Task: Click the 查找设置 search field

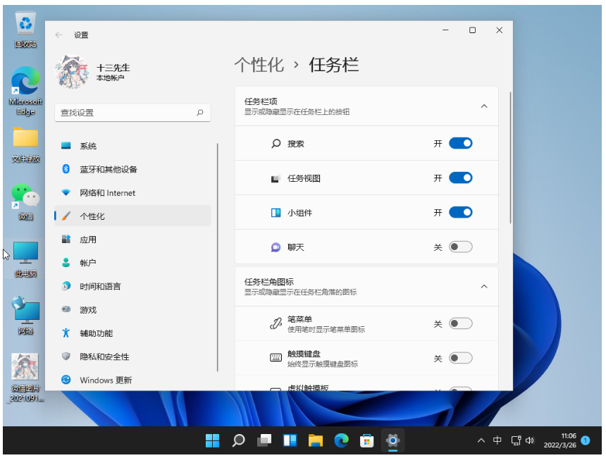Action: coord(123,113)
